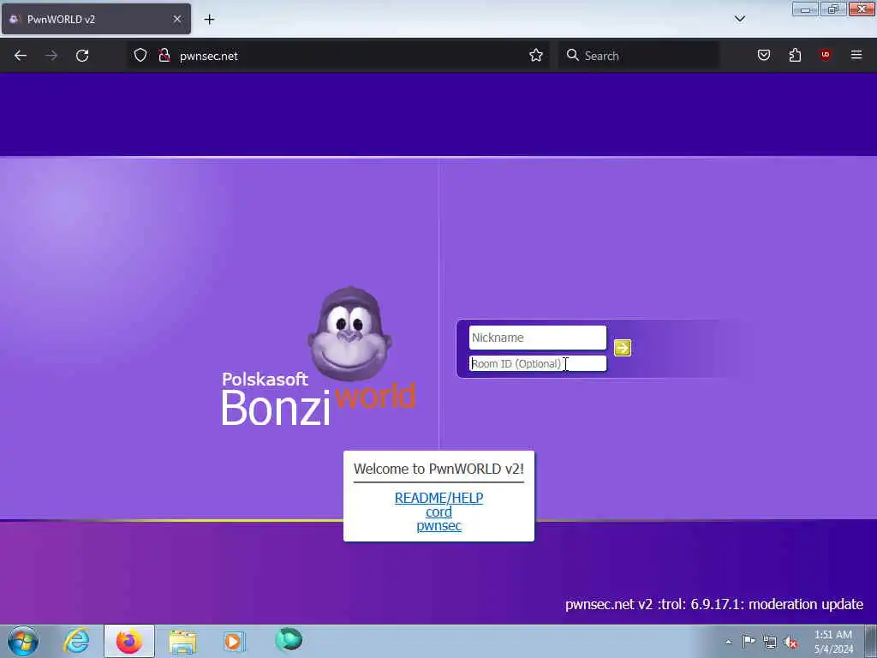
Task: Launch Windows Media Player from taskbar
Action: 234,641
